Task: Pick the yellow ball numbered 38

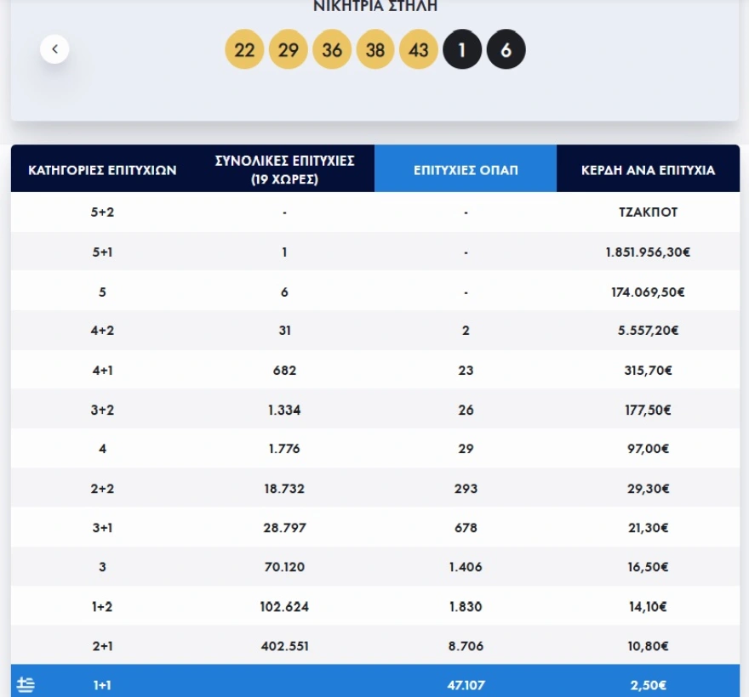Action: pyautogui.click(x=375, y=50)
